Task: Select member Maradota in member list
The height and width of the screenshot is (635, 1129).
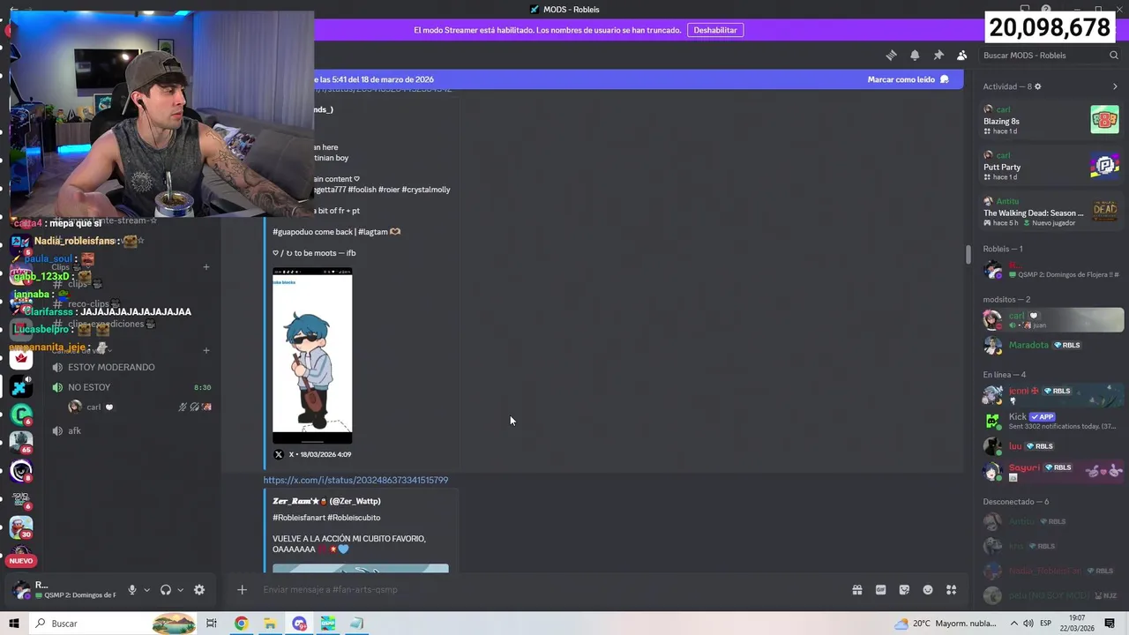Action: click(1051, 345)
